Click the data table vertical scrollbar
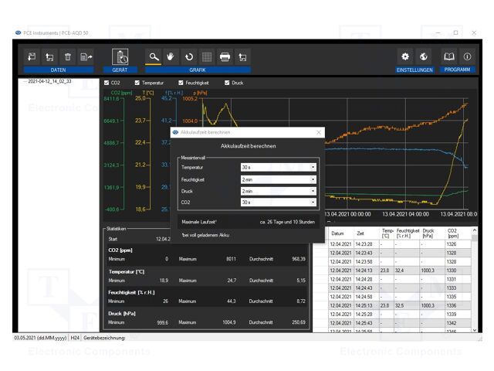 474,278
